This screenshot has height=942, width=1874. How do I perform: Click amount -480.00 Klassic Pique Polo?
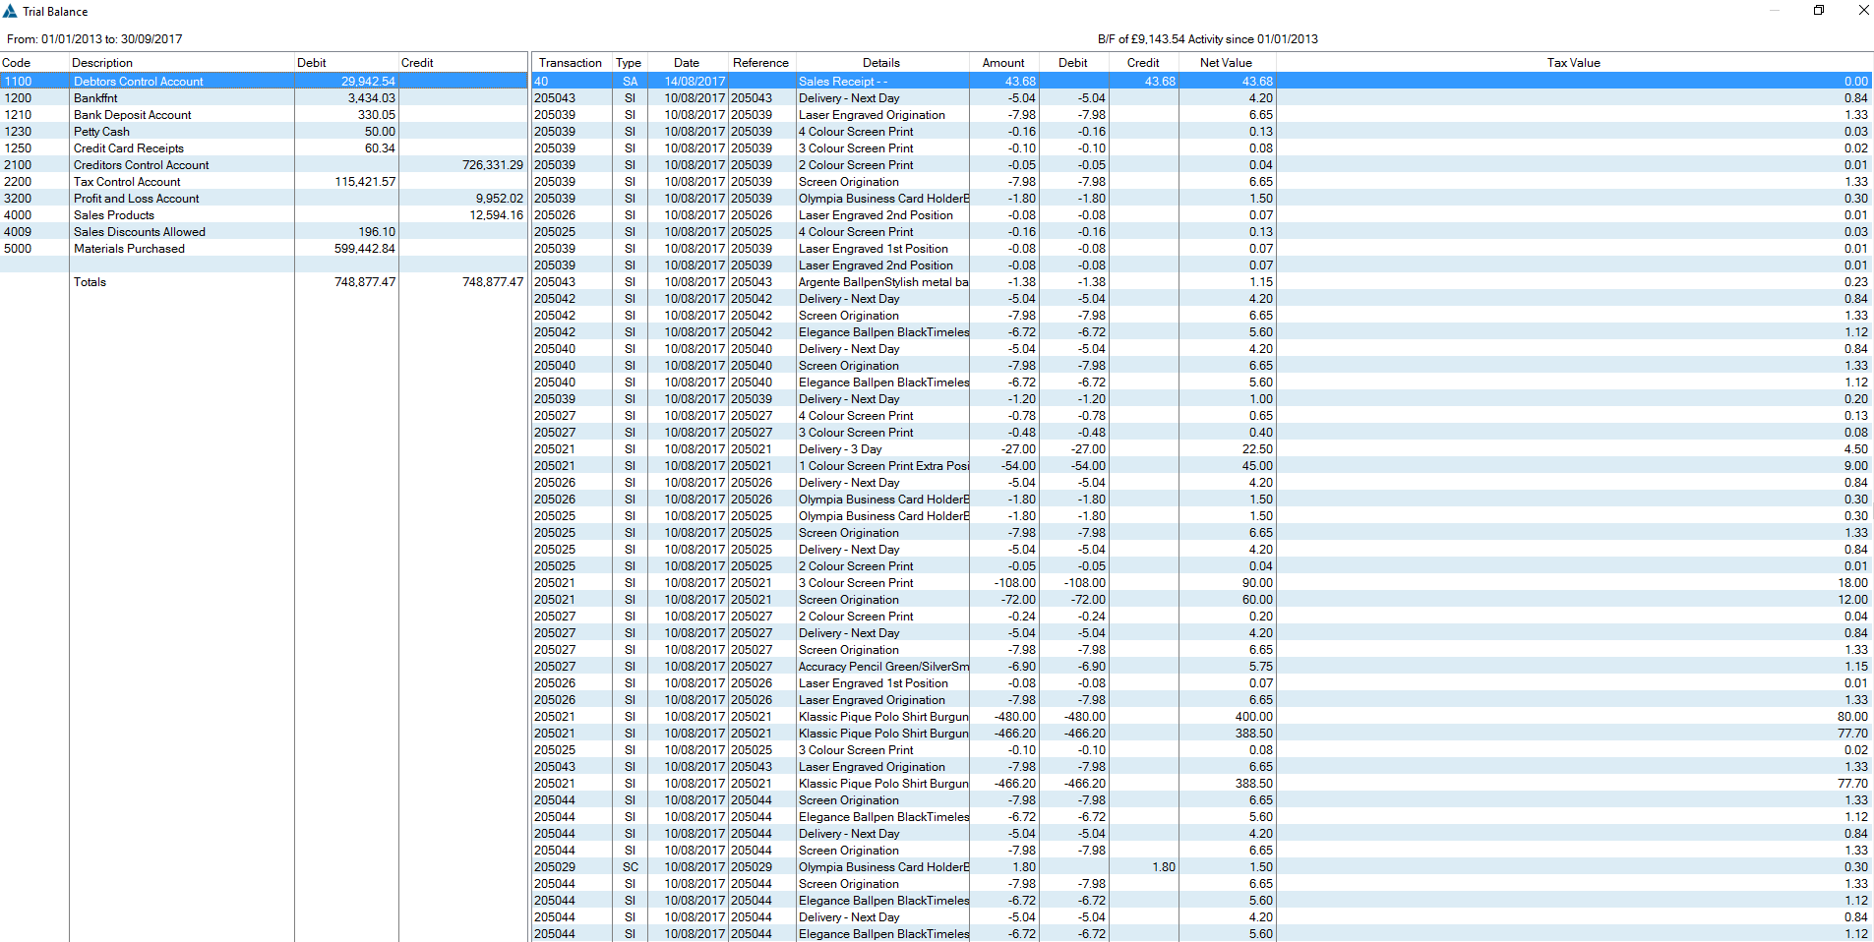click(1014, 717)
